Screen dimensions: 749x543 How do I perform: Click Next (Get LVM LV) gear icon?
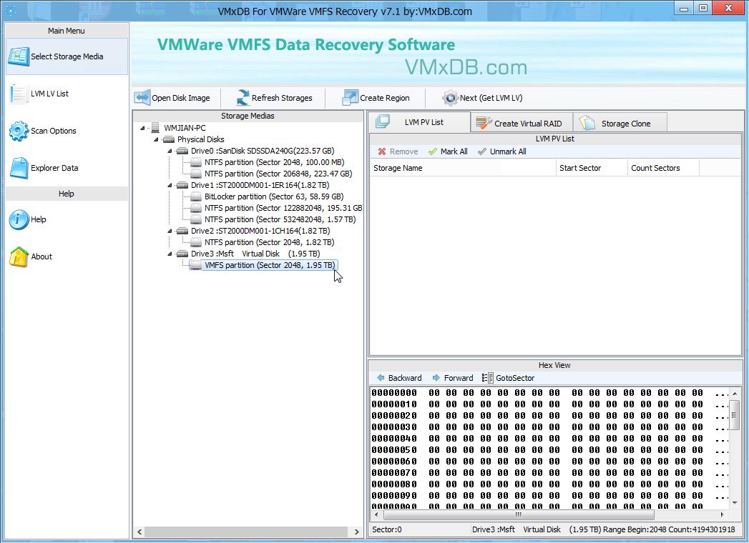(450, 98)
